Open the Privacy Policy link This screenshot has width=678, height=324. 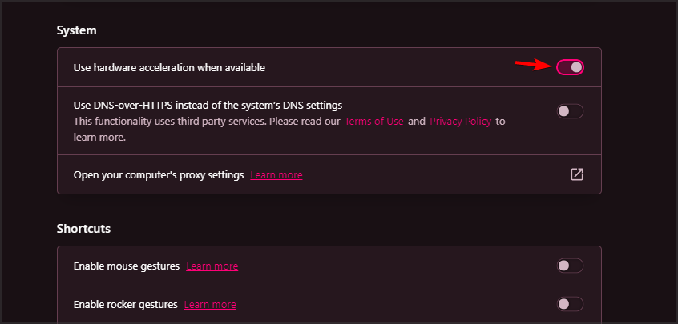tap(459, 122)
